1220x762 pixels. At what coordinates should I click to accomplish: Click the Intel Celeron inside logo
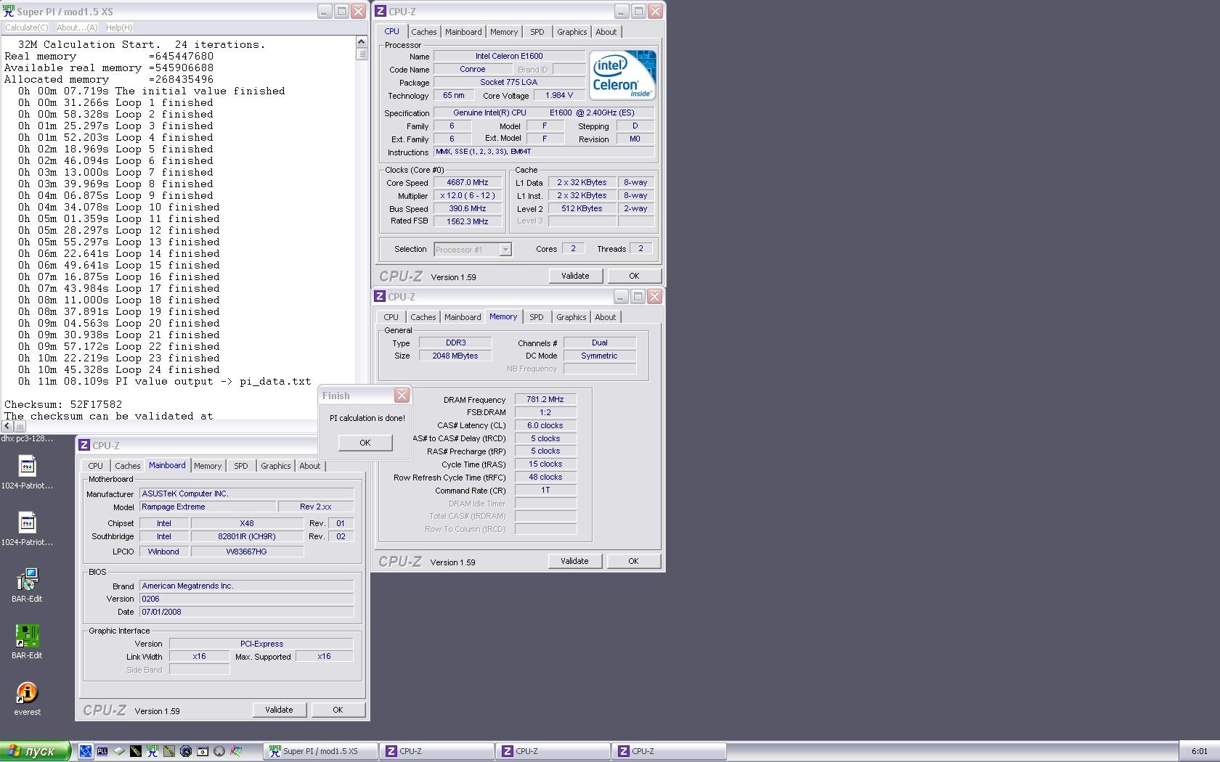point(622,75)
